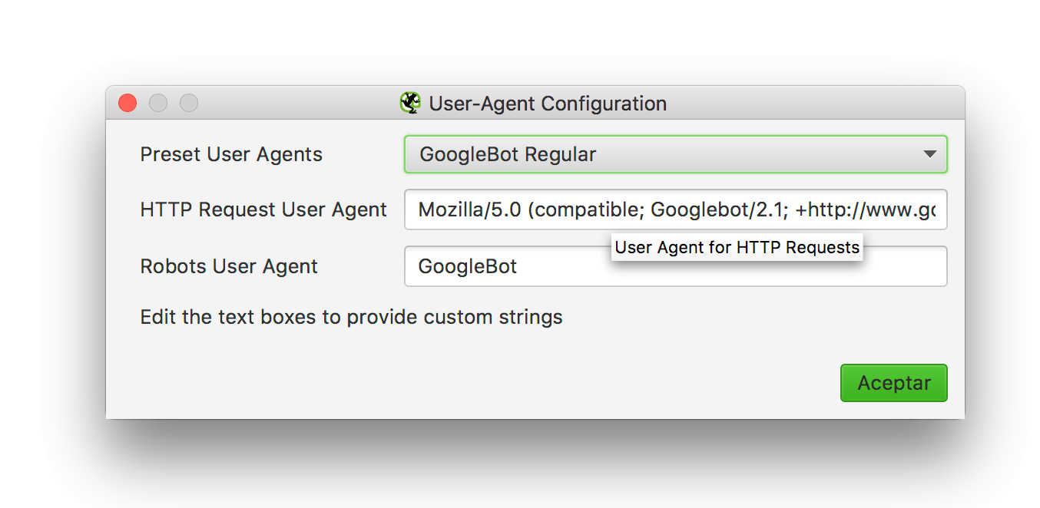Click the Edit the text boxes hint text
The width and height of the screenshot is (1040, 508).
tap(351, 316)
